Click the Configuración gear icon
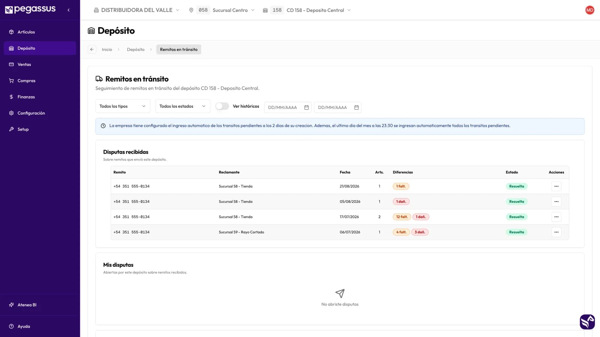The height and width of the screenshot is (337, 600). click(11, 113)
